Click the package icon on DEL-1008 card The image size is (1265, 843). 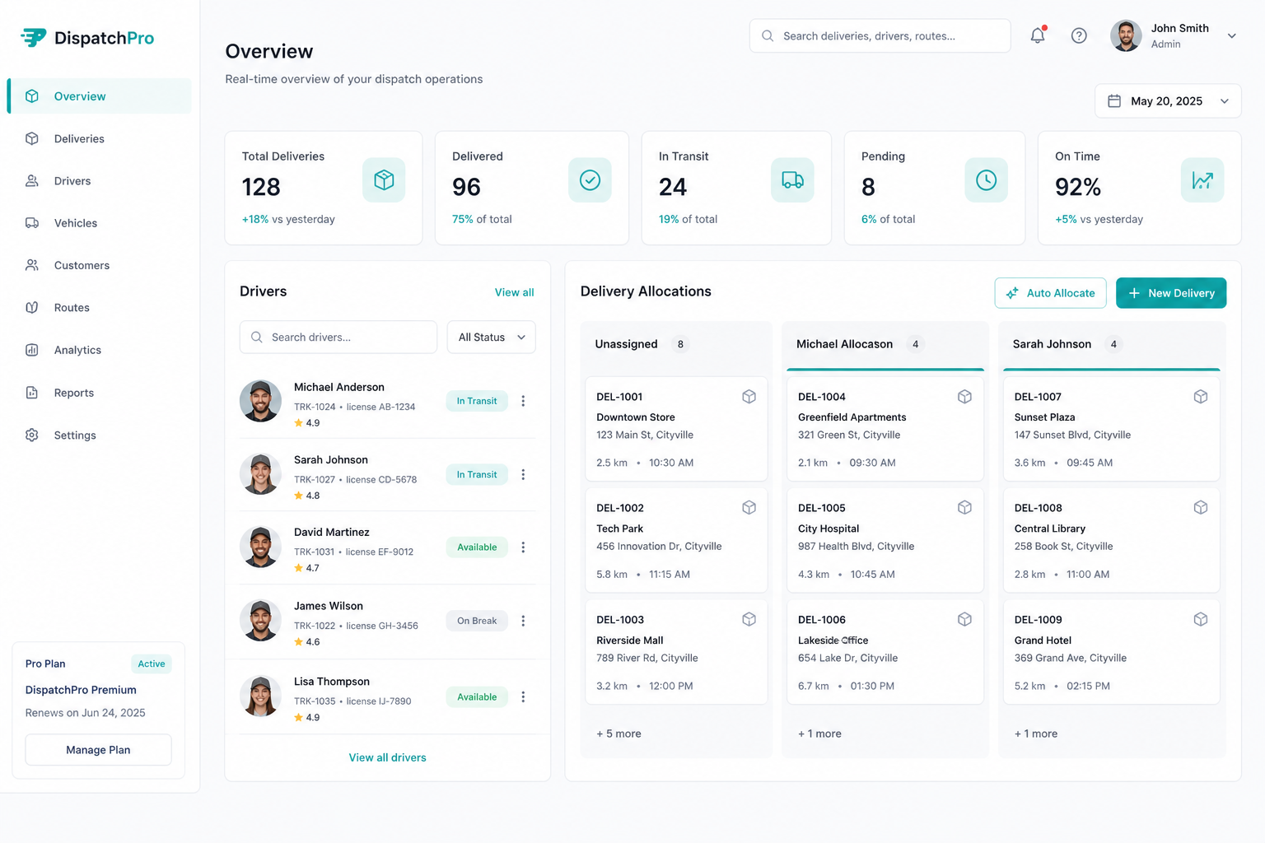click(x=1201, y=508)
